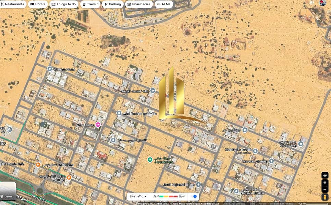This screenshot has height=205, width=331.
Task: Zoom out of the map
Action: [x=325, y=189]
